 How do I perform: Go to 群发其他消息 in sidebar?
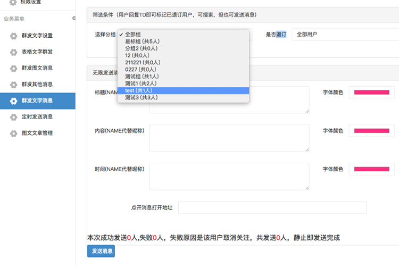(38, 85)
